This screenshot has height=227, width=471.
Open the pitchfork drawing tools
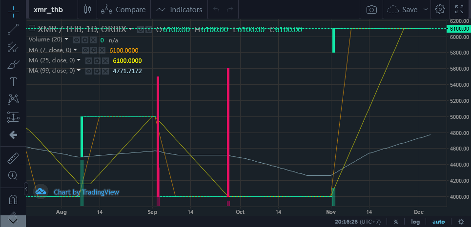click(13, 46)
